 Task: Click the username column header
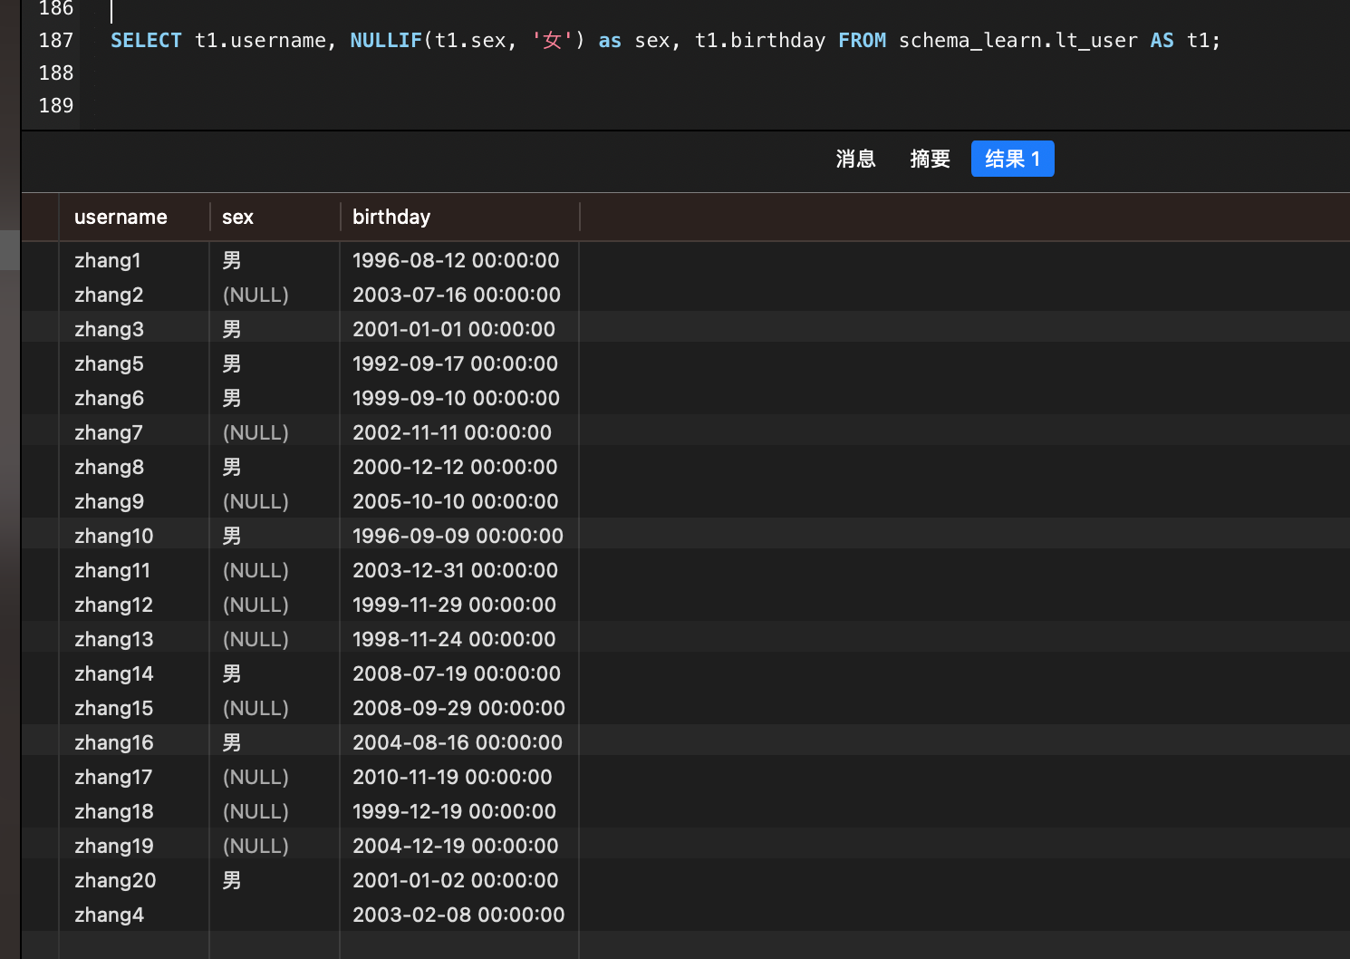tap(121, 218)
